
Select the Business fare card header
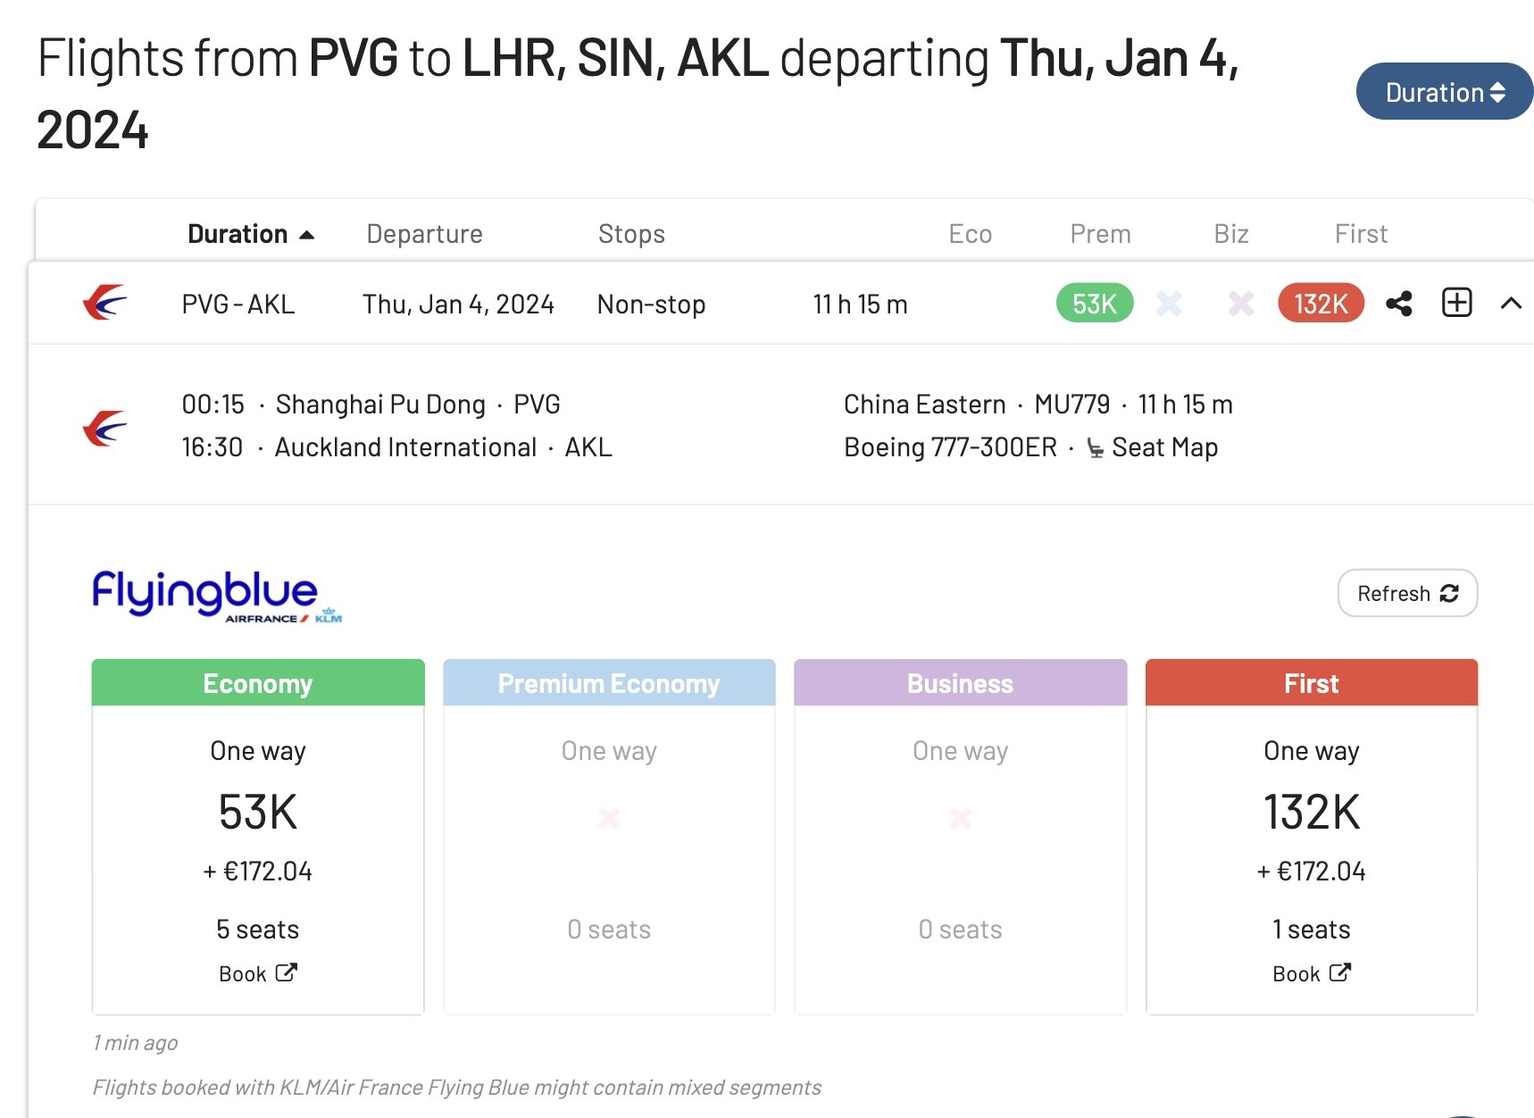tap(960, 683)
